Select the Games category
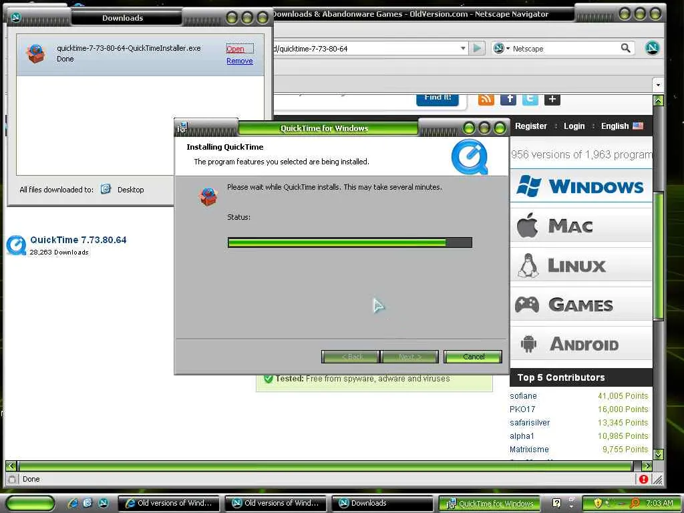This screenshot has height=513, width=684. click(581, 304)
